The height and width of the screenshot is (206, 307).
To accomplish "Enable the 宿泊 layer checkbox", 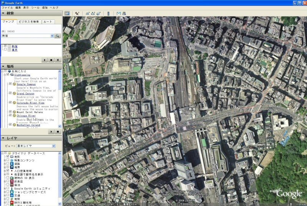I will 8,185.
